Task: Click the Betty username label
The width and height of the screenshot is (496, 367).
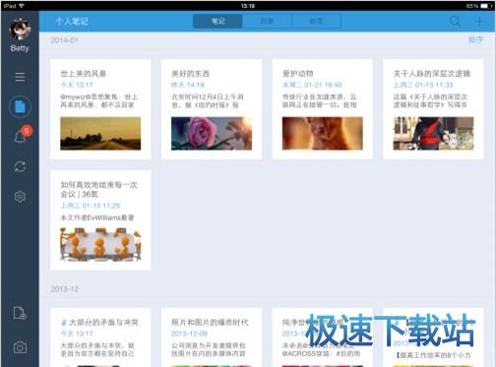Action: point(20,48)
